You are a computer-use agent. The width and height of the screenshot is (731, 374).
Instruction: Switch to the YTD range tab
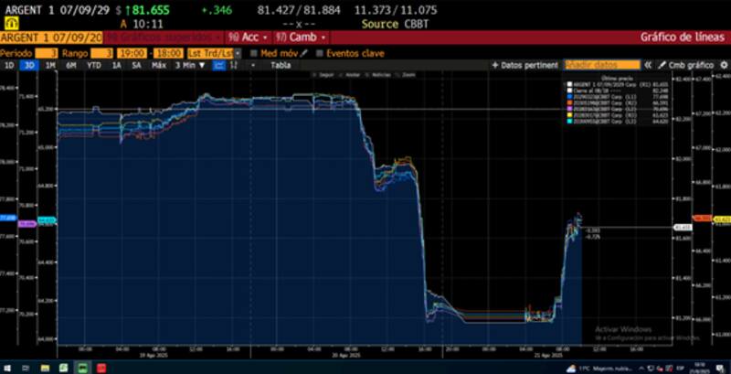point(93,66)
